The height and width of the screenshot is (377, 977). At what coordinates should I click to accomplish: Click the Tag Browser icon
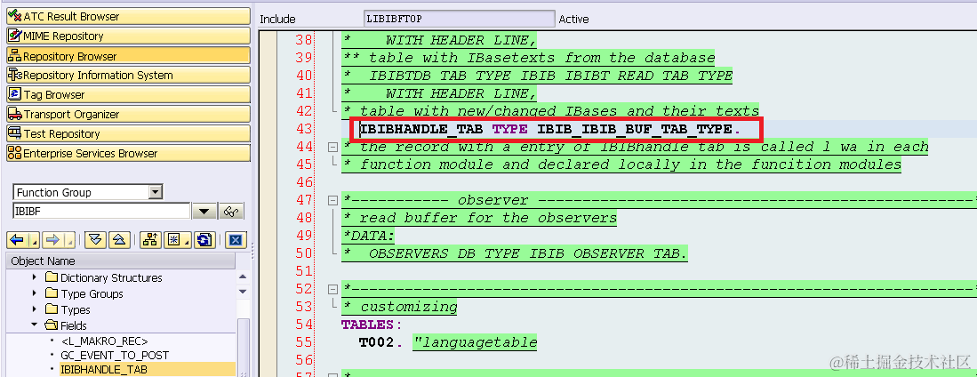(15, 95)
